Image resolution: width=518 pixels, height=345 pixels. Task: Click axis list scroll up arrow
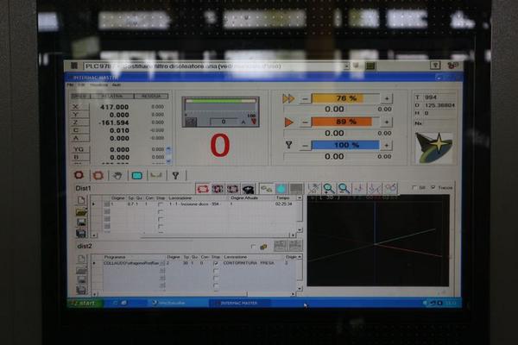pyautogui.click(x=168, y=150)
